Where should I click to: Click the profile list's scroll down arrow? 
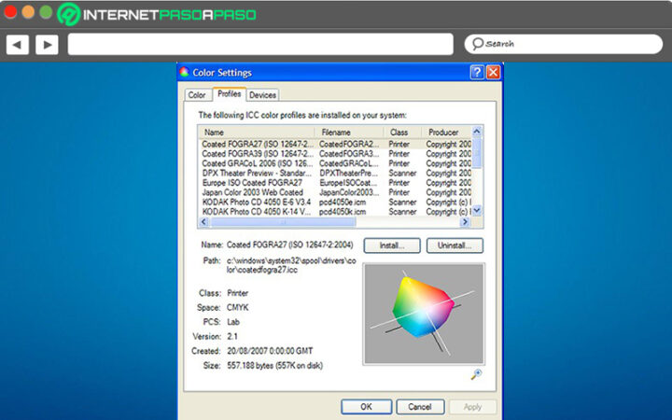(x=477, y=211)
